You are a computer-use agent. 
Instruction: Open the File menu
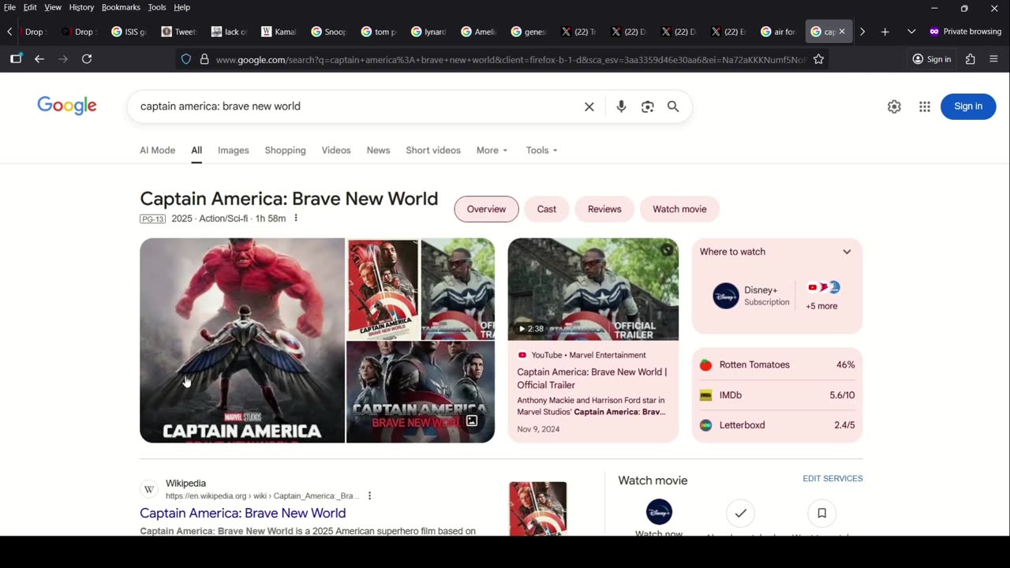pos(9,7)
